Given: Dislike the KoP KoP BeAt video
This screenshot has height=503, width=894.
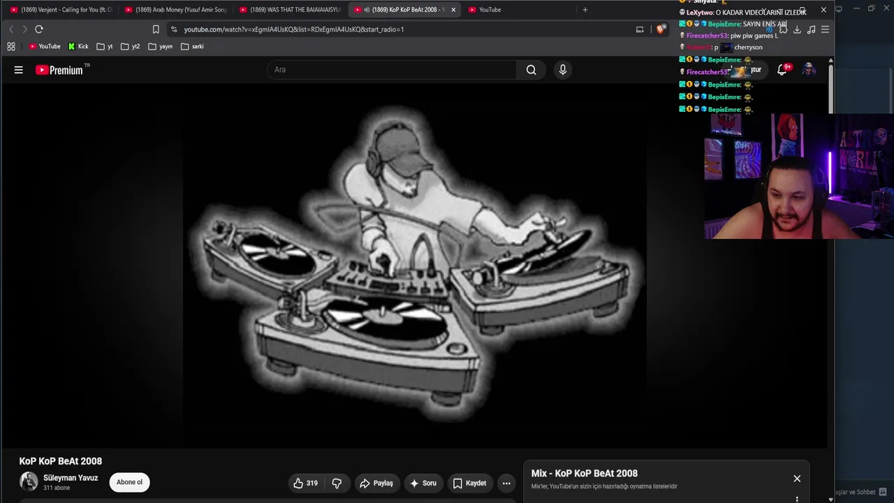Looking at the screenshot, I should [337, 483].
